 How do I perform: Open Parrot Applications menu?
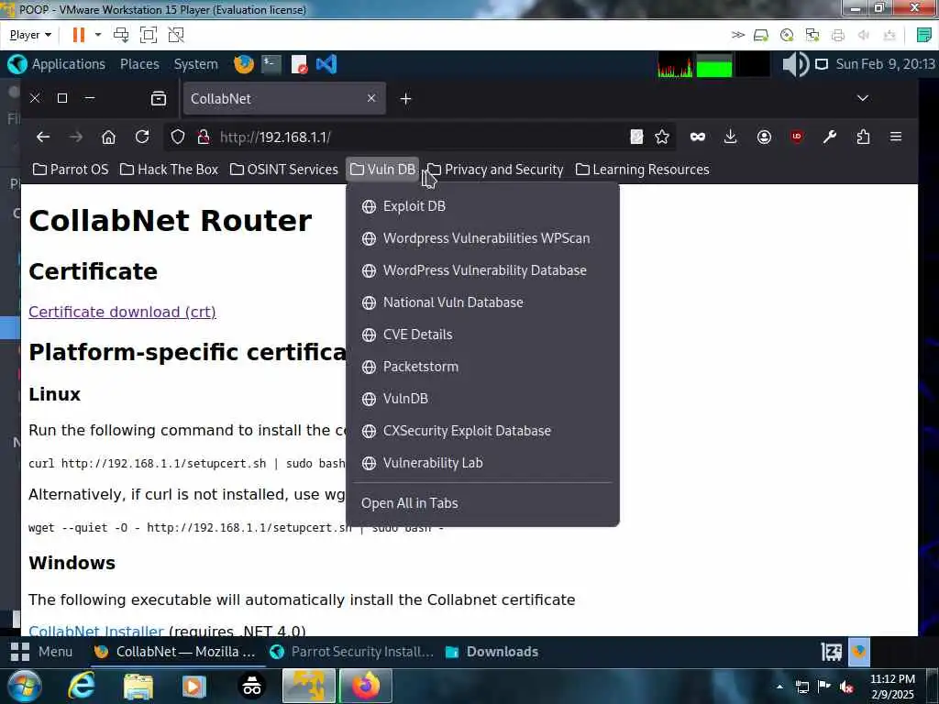pyautogui.click(x=57, y=64)
